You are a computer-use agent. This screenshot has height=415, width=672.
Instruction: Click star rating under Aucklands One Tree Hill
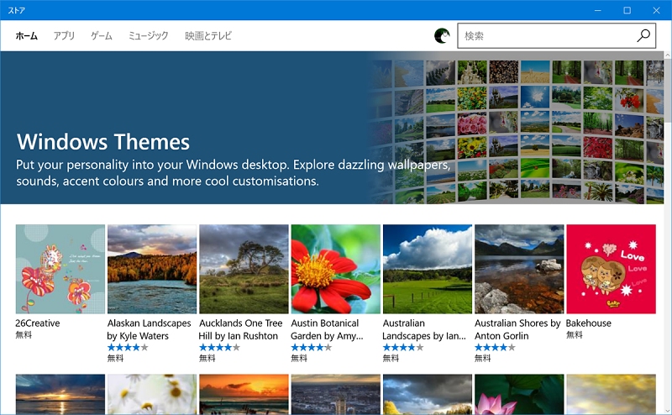click(219, 347)
